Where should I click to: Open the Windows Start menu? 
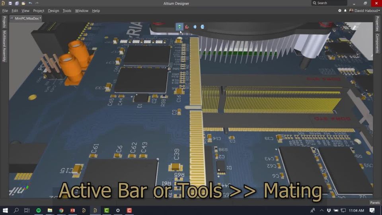tap(5, 210)
